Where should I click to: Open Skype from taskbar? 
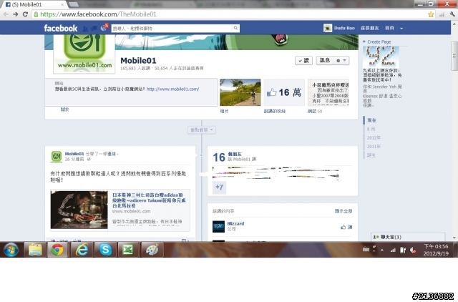coord(105,250)
